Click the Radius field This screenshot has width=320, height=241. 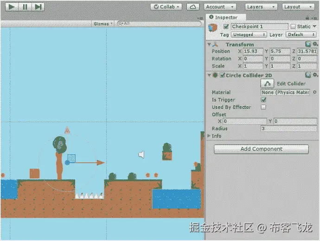click(289, 129)
